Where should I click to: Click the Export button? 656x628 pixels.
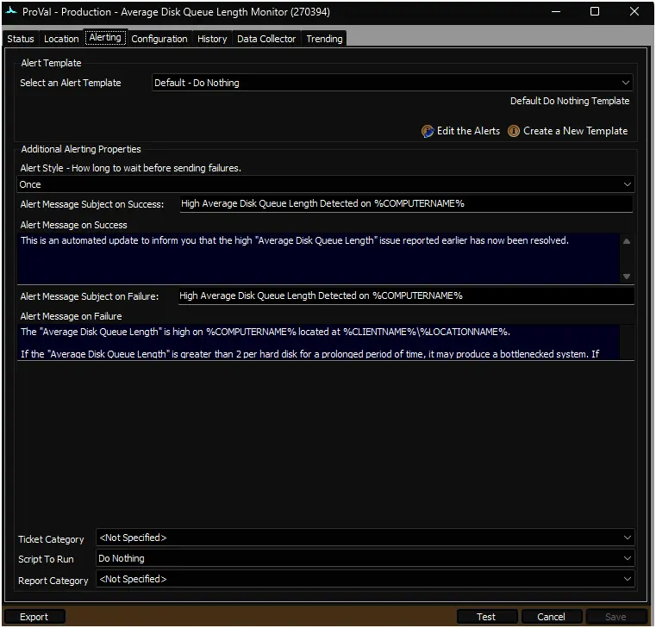tap(34, 617)
